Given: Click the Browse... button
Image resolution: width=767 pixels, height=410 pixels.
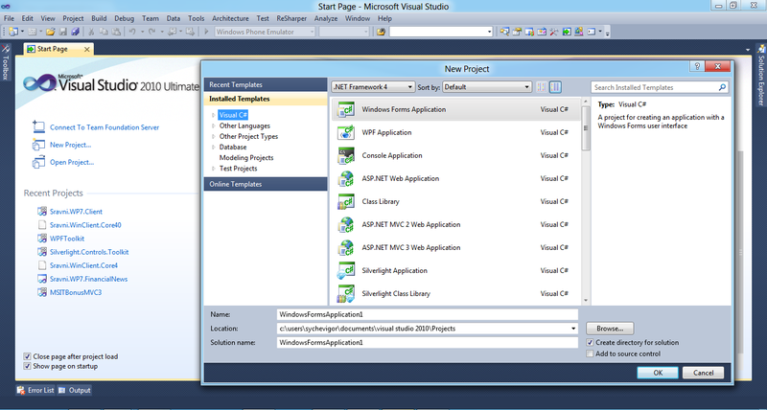Looking at the screenshot, I should pyautogui.click(x=610, y=329).
